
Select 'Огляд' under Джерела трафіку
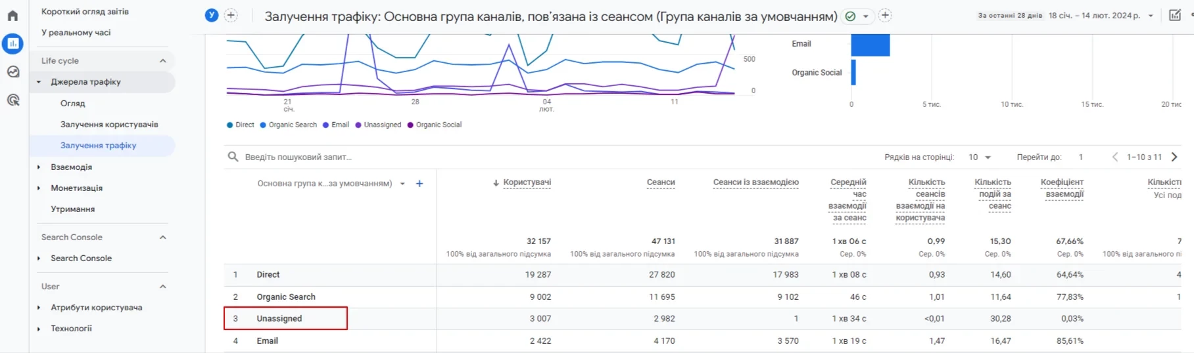[x=72, y=104]
